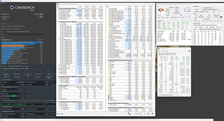Toggle Control Mode section checkbox
This screenshot has width=224, height=121.
click(x=3, y=80)
